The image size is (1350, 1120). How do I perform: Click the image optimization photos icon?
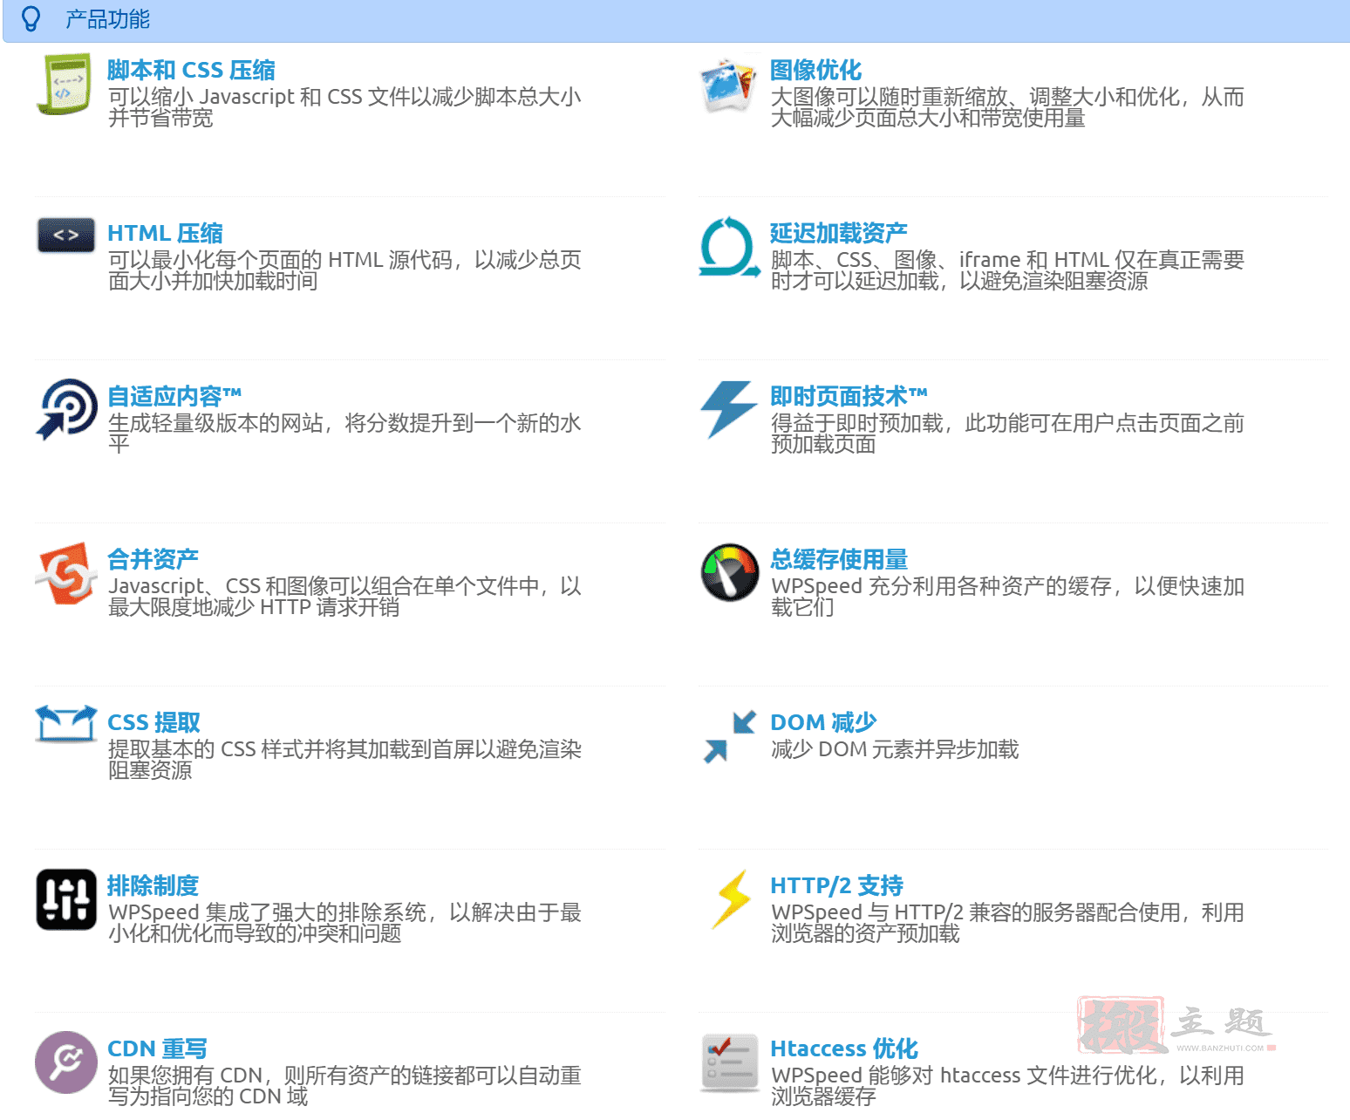728,85
